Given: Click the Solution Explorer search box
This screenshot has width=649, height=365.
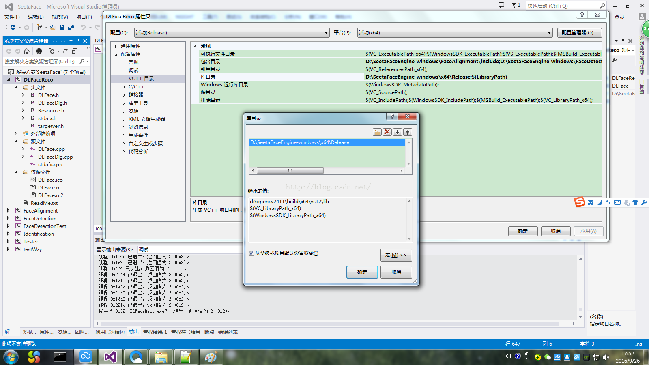Looking at the screenshot, I should [x=41, y=61].
